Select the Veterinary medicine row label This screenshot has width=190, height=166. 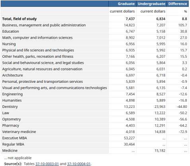tap(19, 132)
